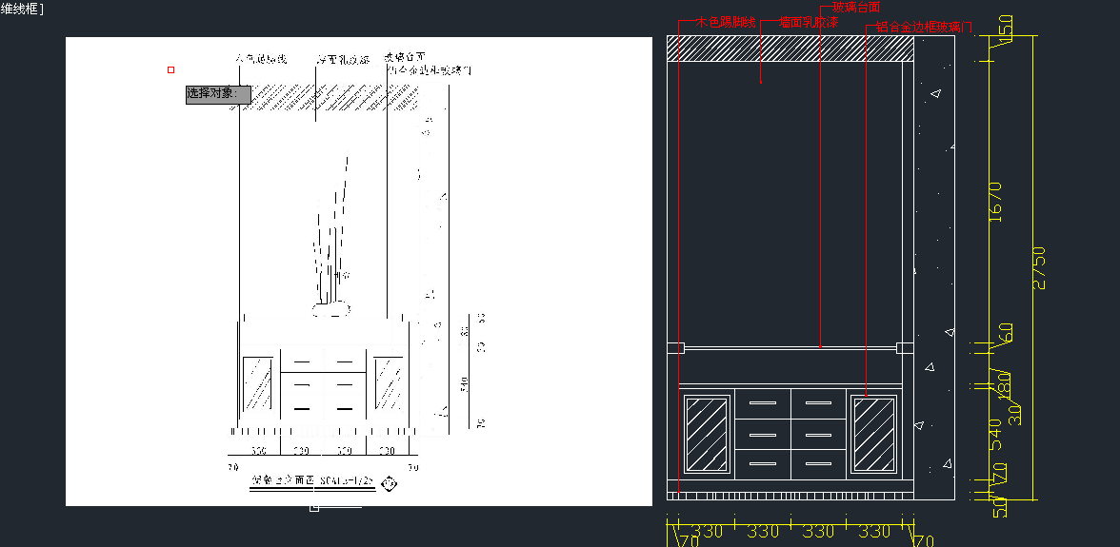Click the yellow 540 cabinet height dimension
1120x547 pixels.
(x=995, y=434)
